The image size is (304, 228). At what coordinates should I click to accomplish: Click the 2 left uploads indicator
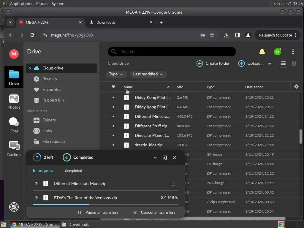(x=43, y=157)
